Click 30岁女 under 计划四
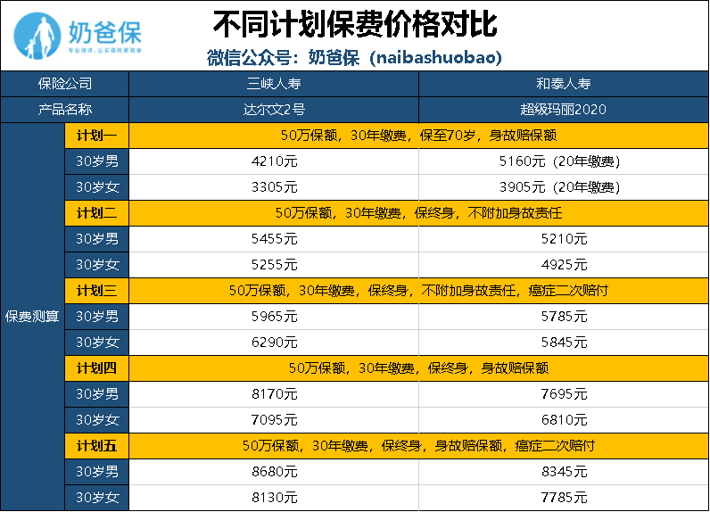Screen dimensions: 710x512 click(97, 419)
